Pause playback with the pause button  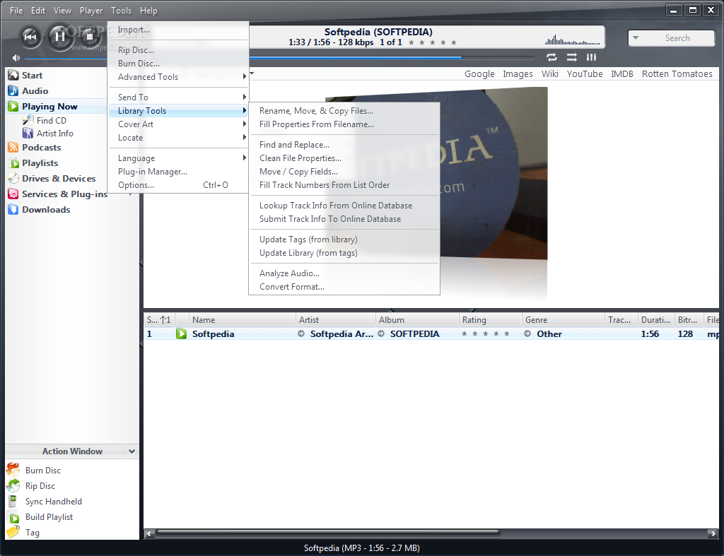pyautogui.click(x=60, y=36)
